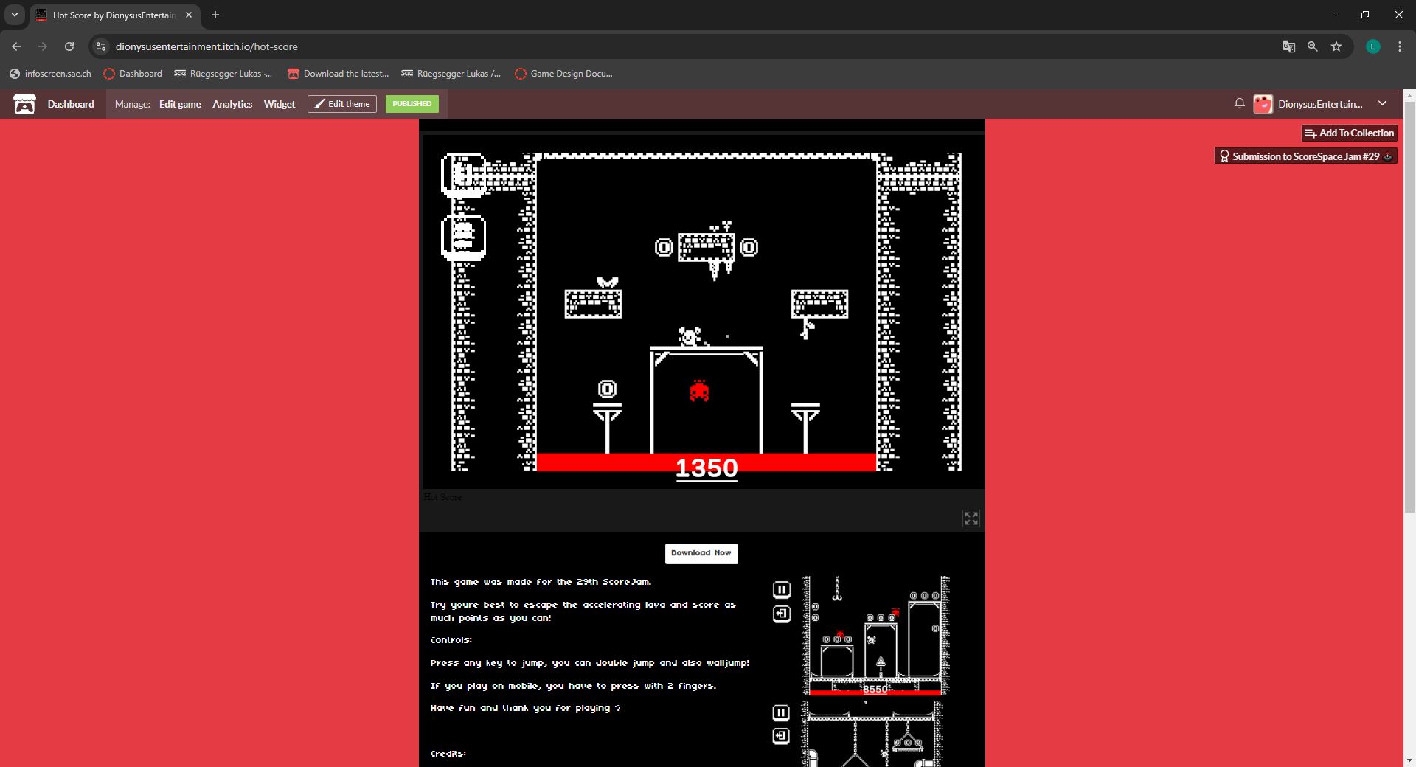Open the tab search dropdown in title bar
Screen dimensions: 1416x767
point(15,15)
